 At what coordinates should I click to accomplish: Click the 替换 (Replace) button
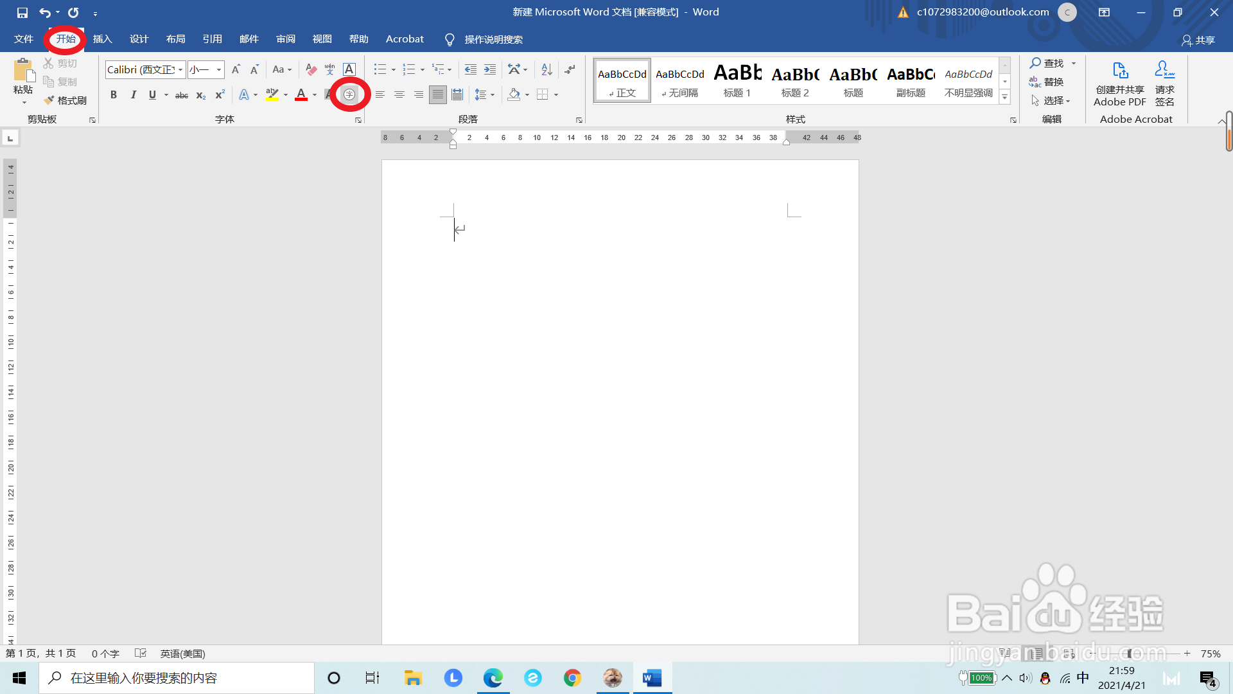(1047, 82)
